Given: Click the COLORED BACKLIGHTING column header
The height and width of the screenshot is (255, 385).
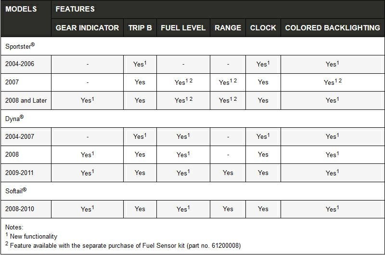Looking at the screenshot, I should click(333, 28).
